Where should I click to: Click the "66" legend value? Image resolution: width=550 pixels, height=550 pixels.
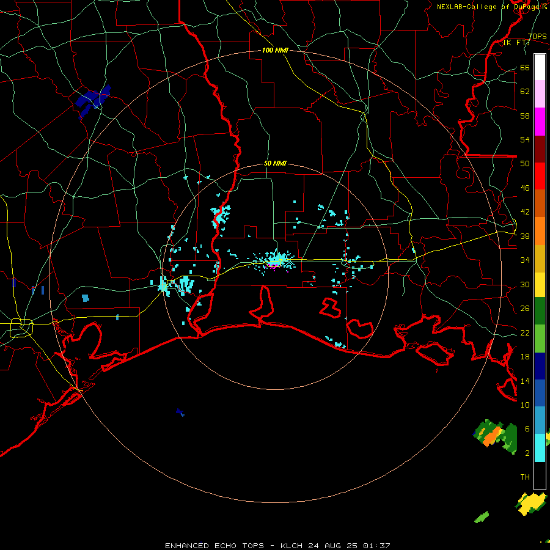point(525,68)
